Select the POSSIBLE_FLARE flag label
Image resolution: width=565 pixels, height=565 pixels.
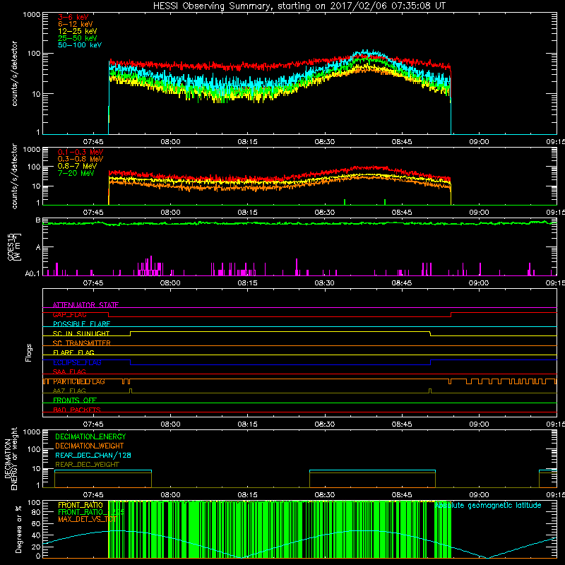coord(81,324)
